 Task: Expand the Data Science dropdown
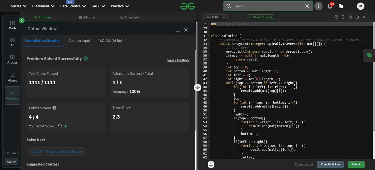(x=72, y=6)
